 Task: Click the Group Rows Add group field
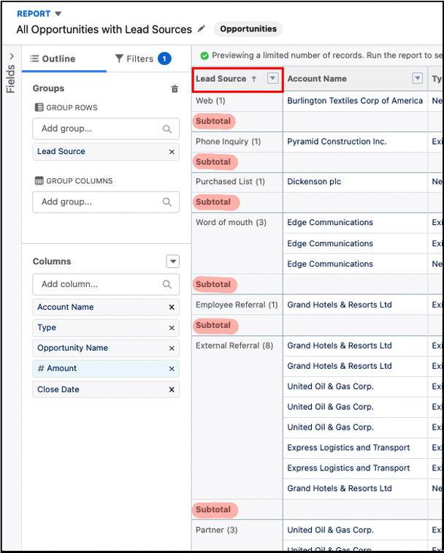tap(106, 129)
